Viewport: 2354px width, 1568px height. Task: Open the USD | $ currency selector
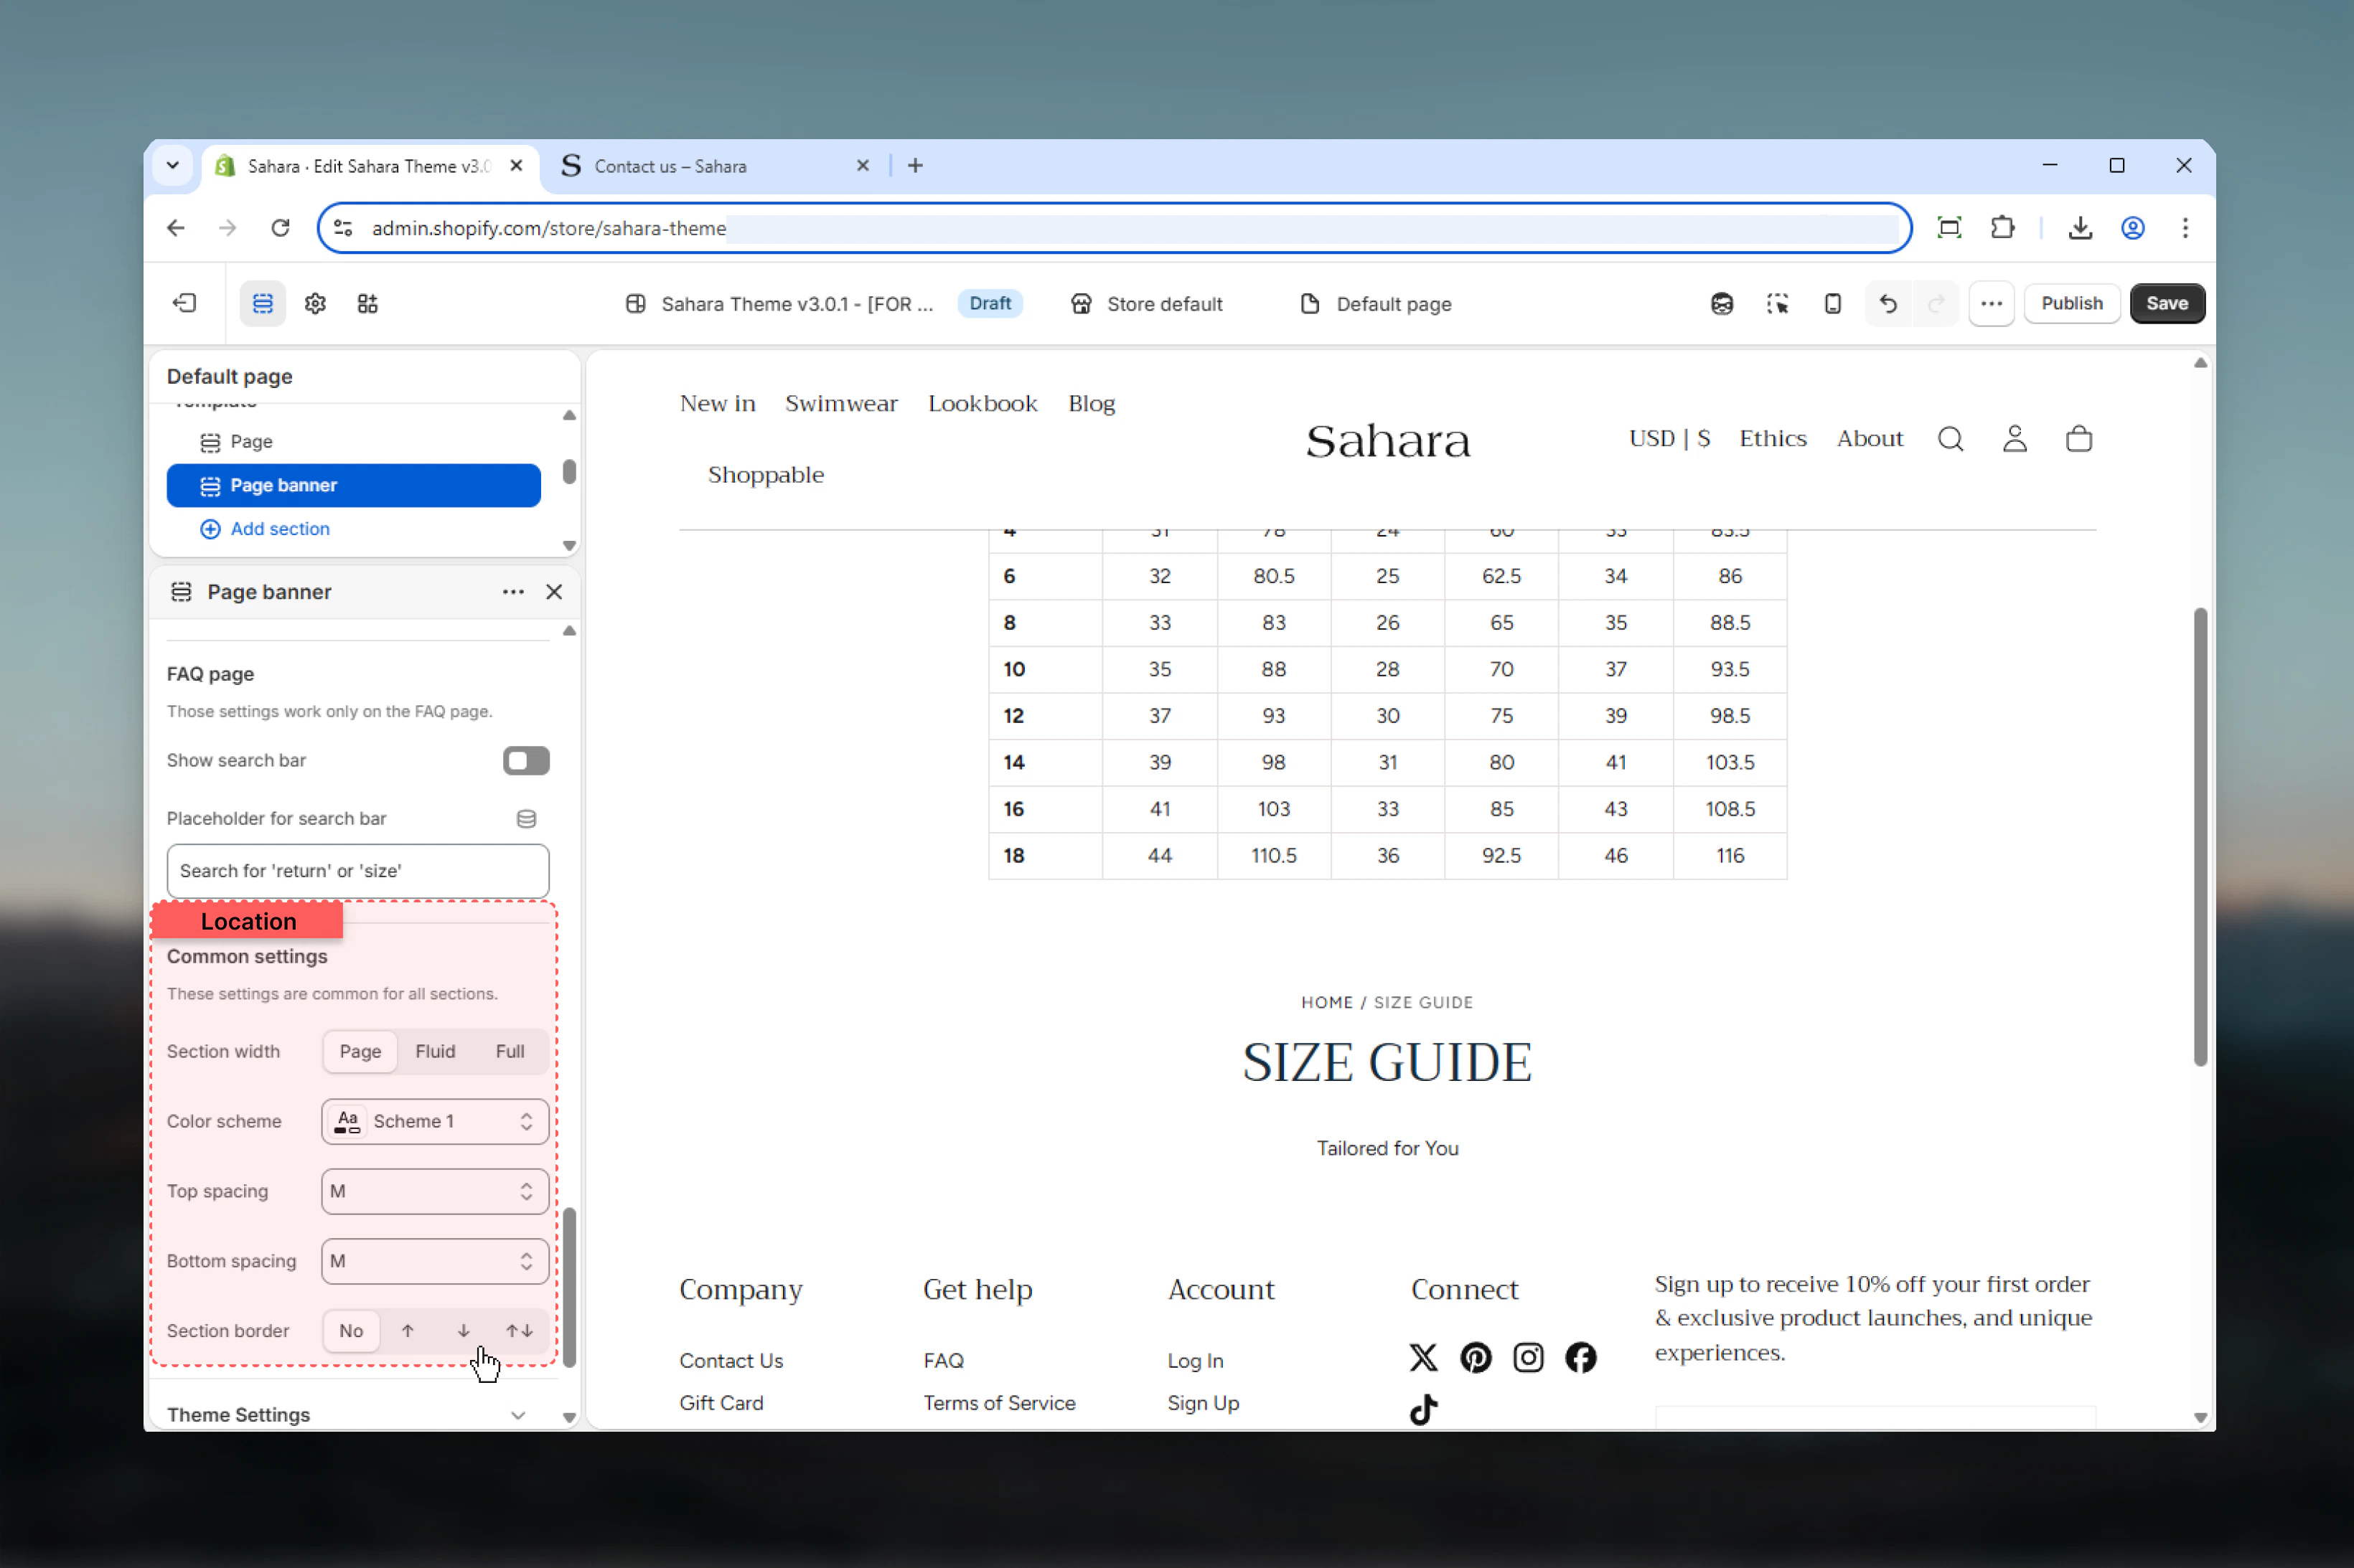point(1669,439)
